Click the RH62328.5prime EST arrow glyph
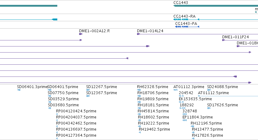 pos(139,90)
